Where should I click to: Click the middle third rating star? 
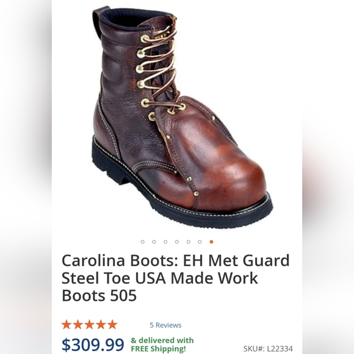point(89,325)
